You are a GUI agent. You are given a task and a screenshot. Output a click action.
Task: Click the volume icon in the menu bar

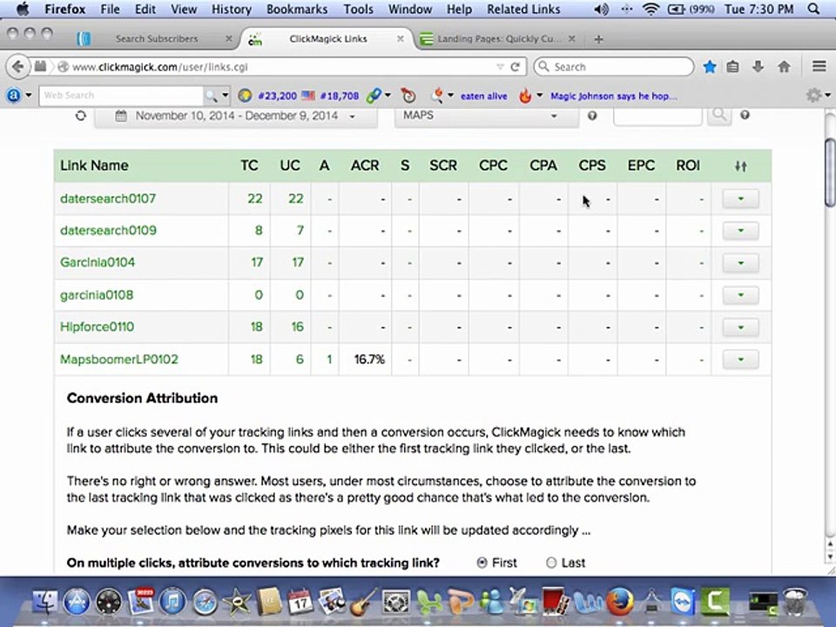[x=602, y=9]
